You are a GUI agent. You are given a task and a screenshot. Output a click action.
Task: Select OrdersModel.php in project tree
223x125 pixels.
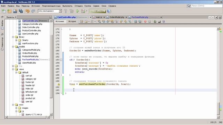(x=29, y=53)
